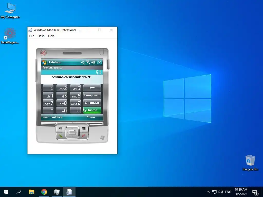The height and width of the screenshot is (197, 263).
Task: Click the red power button on the emulator
Action: pos(43,53)
